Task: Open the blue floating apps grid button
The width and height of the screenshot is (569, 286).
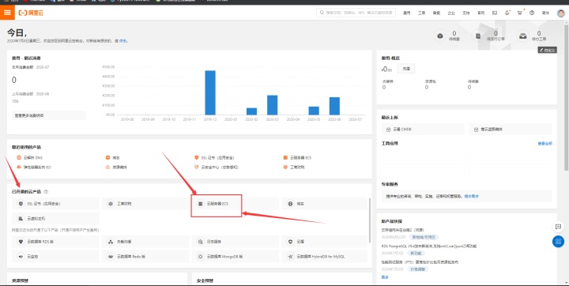Action: point(558,241)
